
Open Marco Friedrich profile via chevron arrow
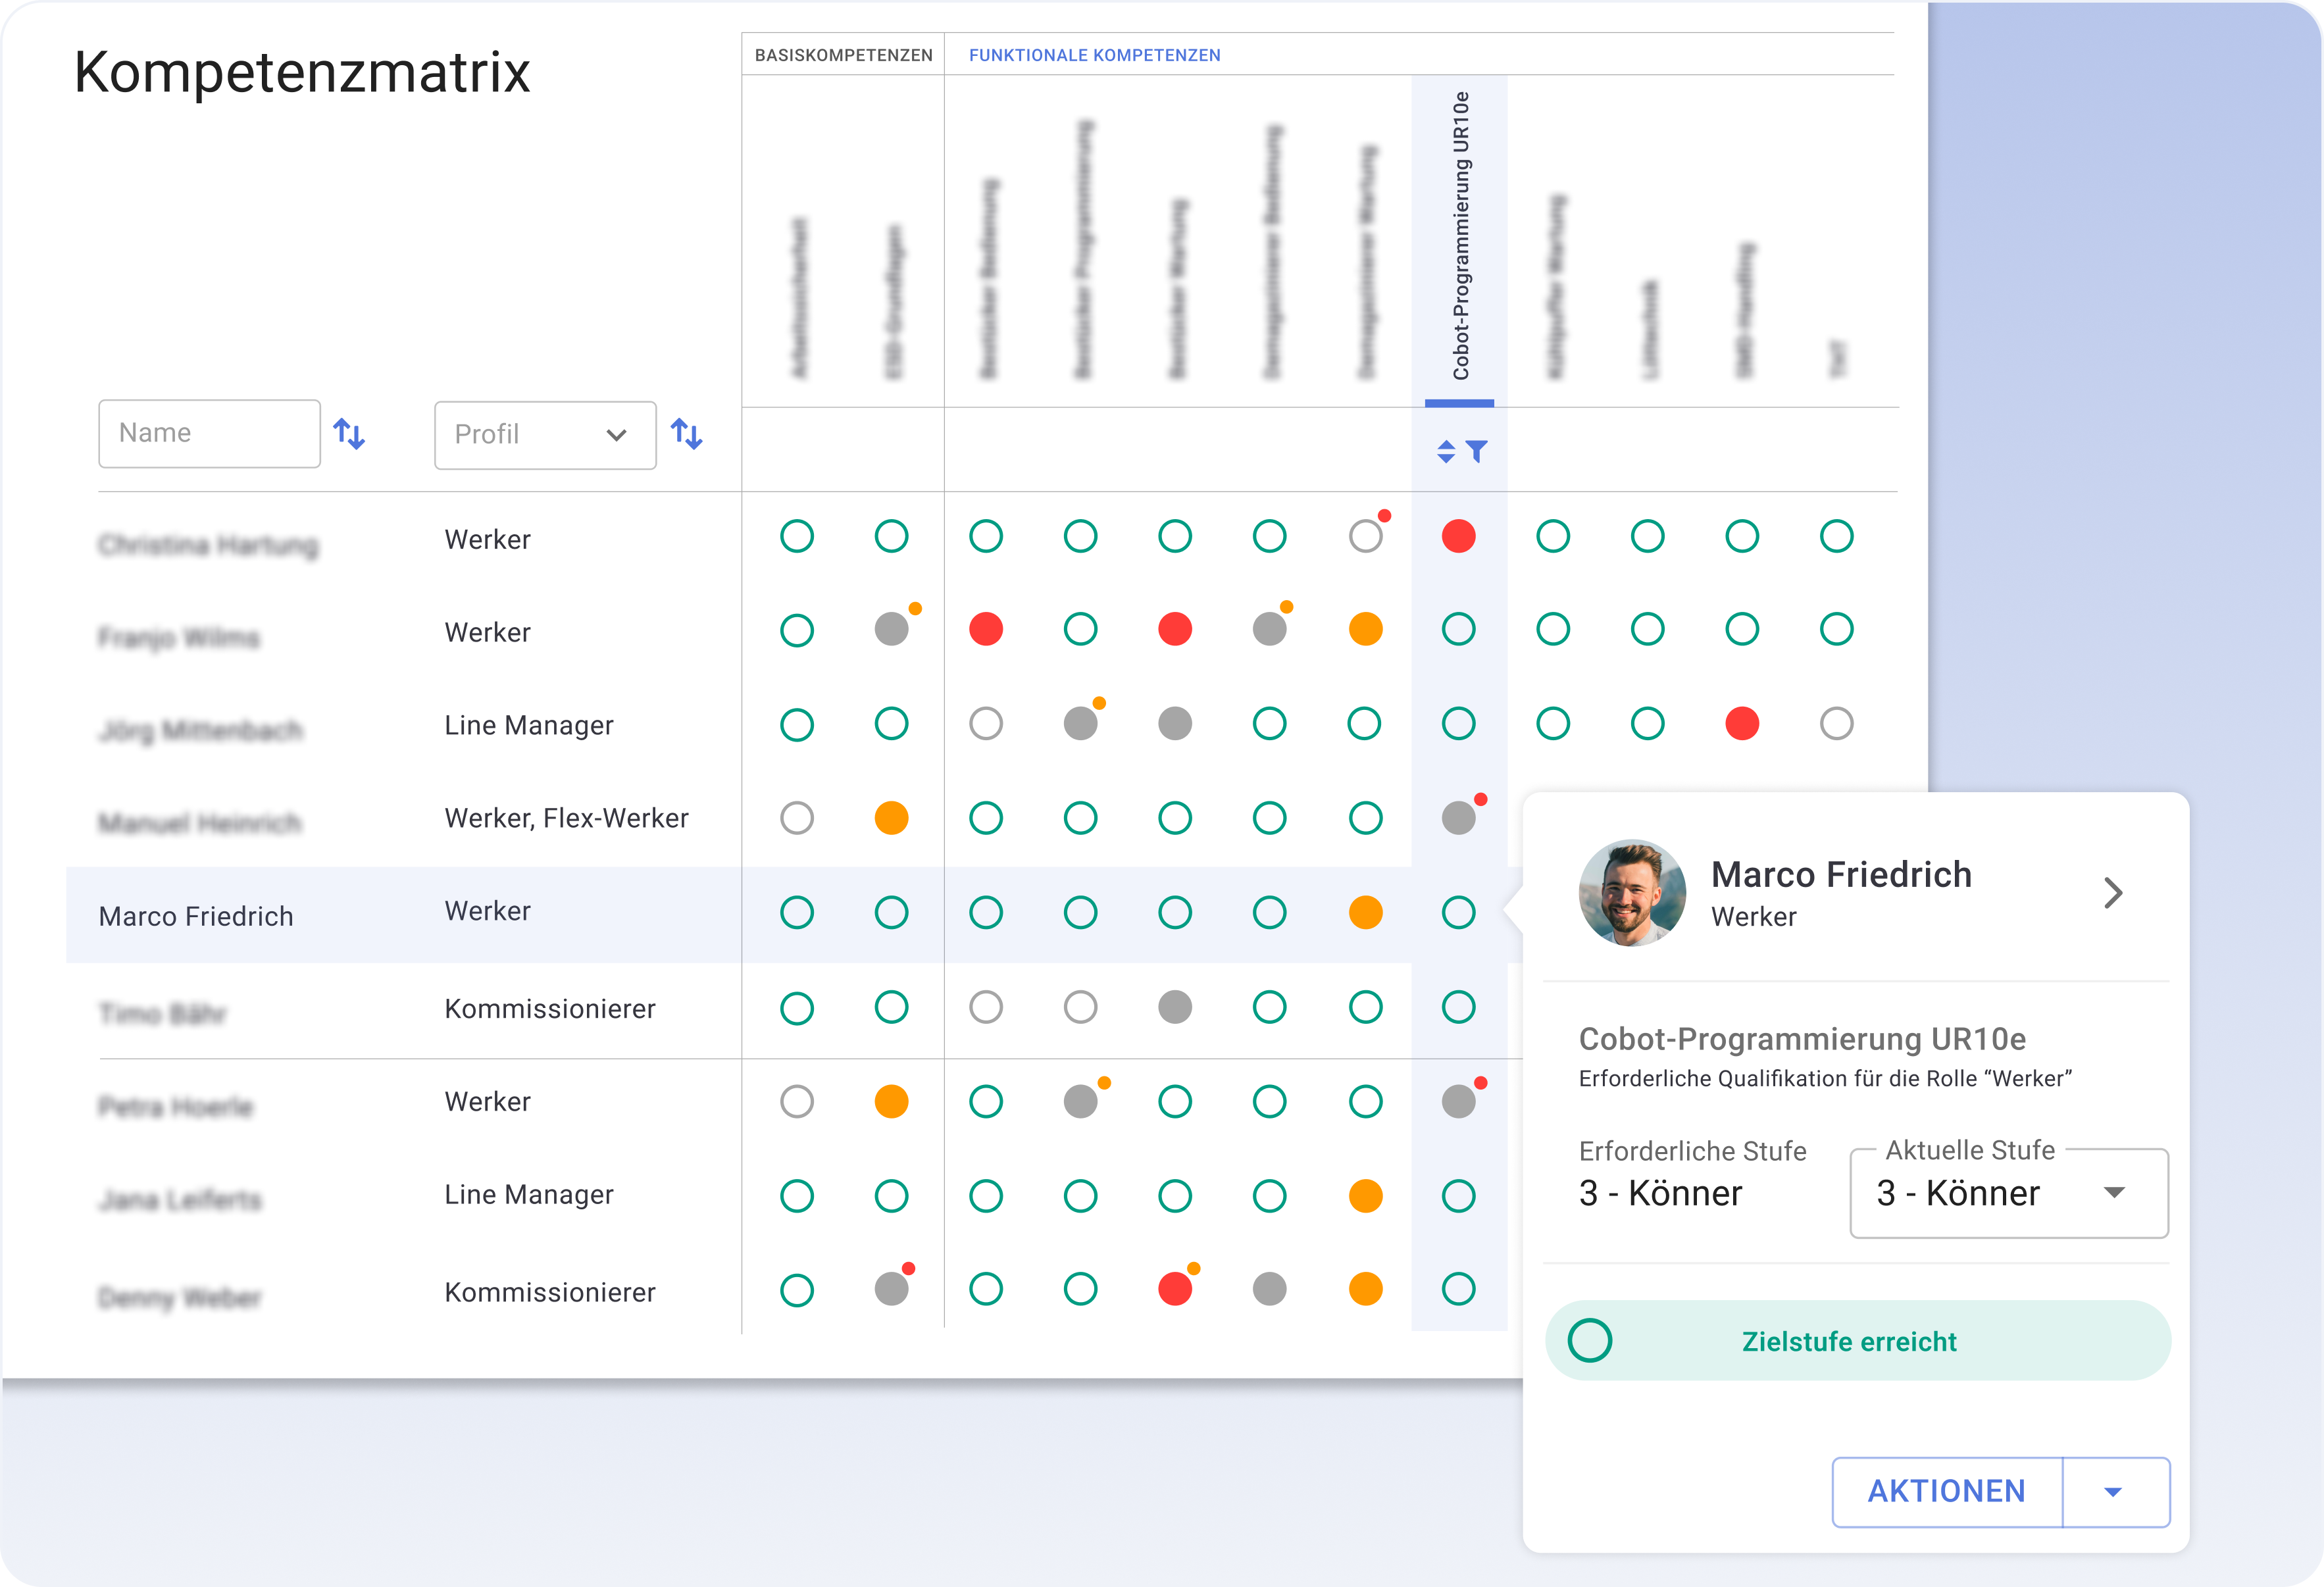[x=2112, y=893]
